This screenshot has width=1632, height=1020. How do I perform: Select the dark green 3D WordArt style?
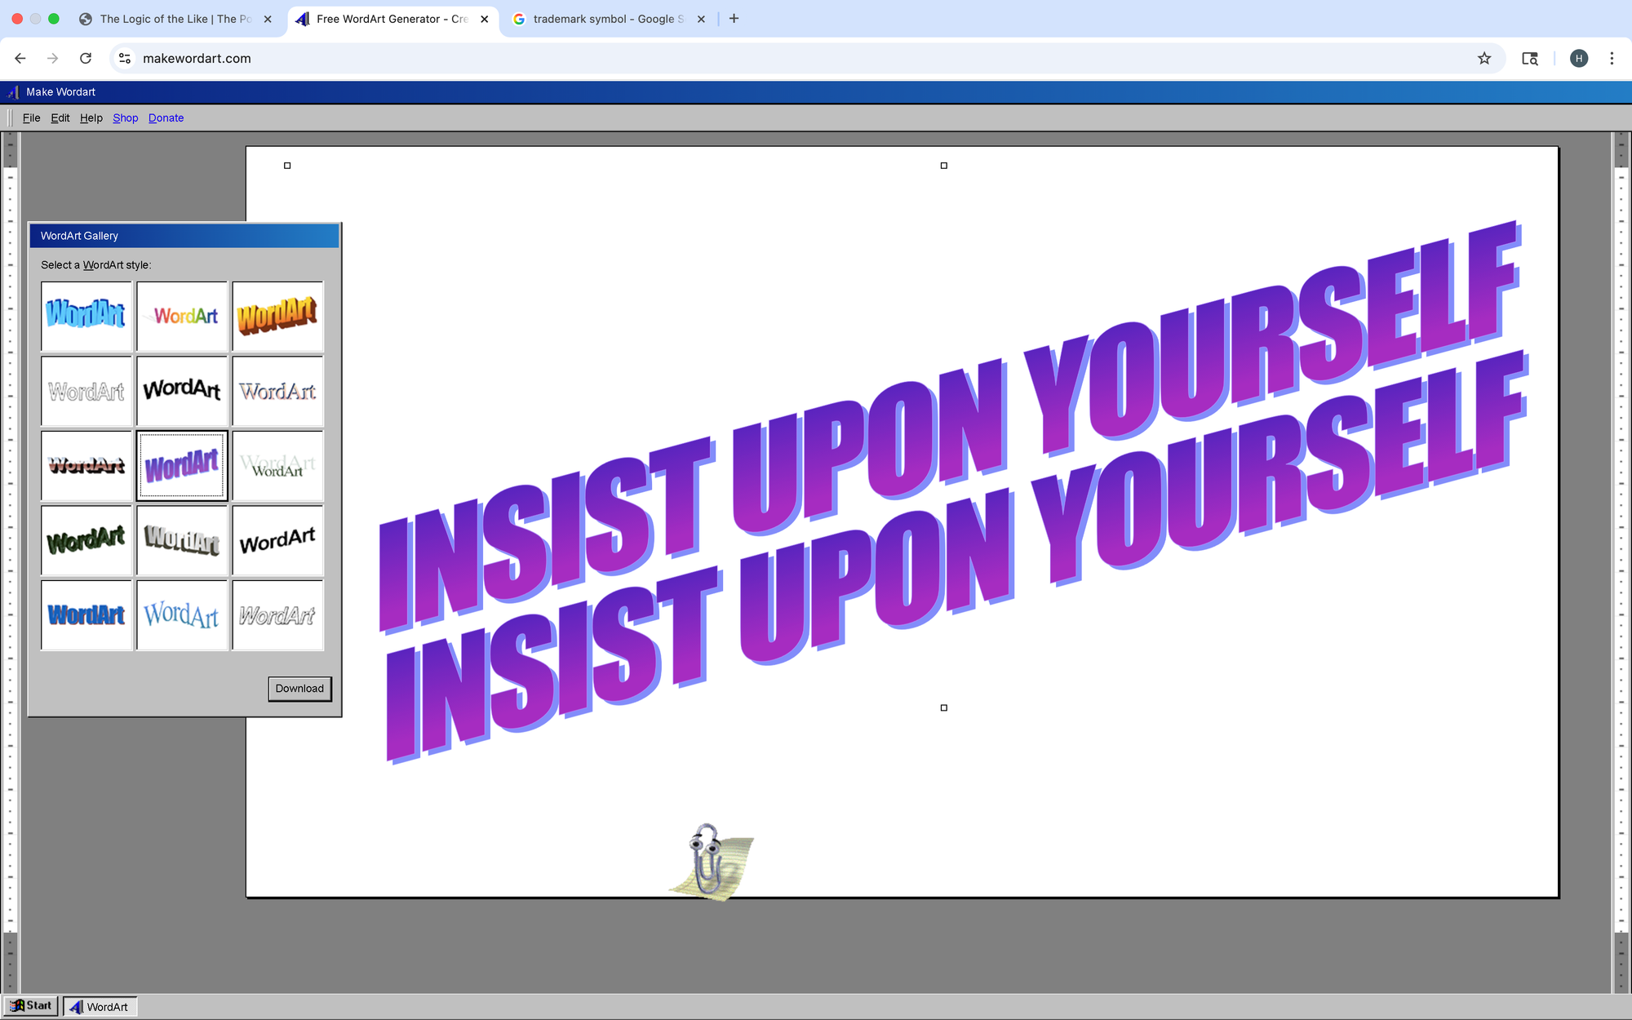tap(86, 540)
